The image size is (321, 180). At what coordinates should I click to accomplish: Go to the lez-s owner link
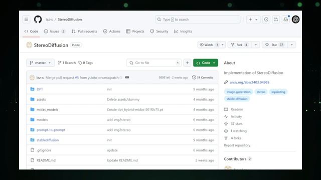pos(49,19)
